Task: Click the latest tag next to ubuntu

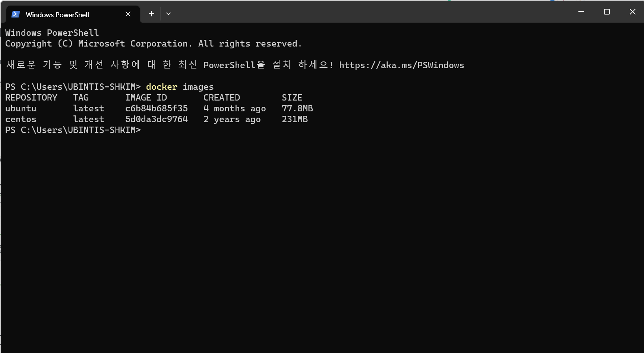Action: pos(88,108)
